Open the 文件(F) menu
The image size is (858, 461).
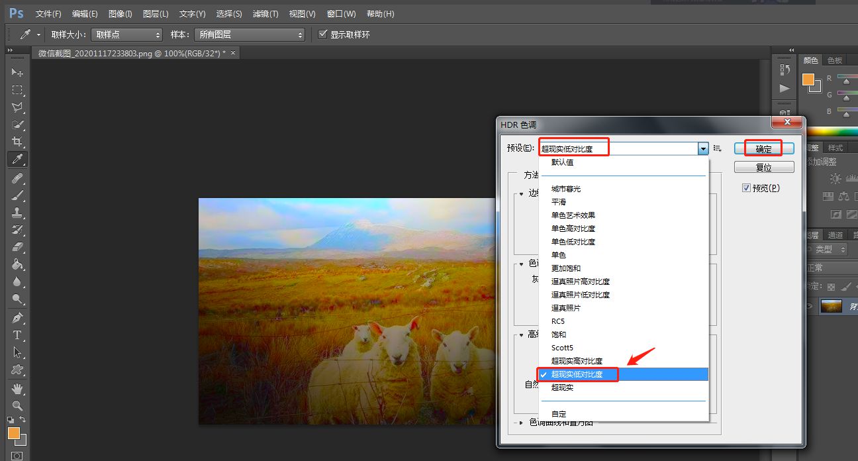click(48, 14)
